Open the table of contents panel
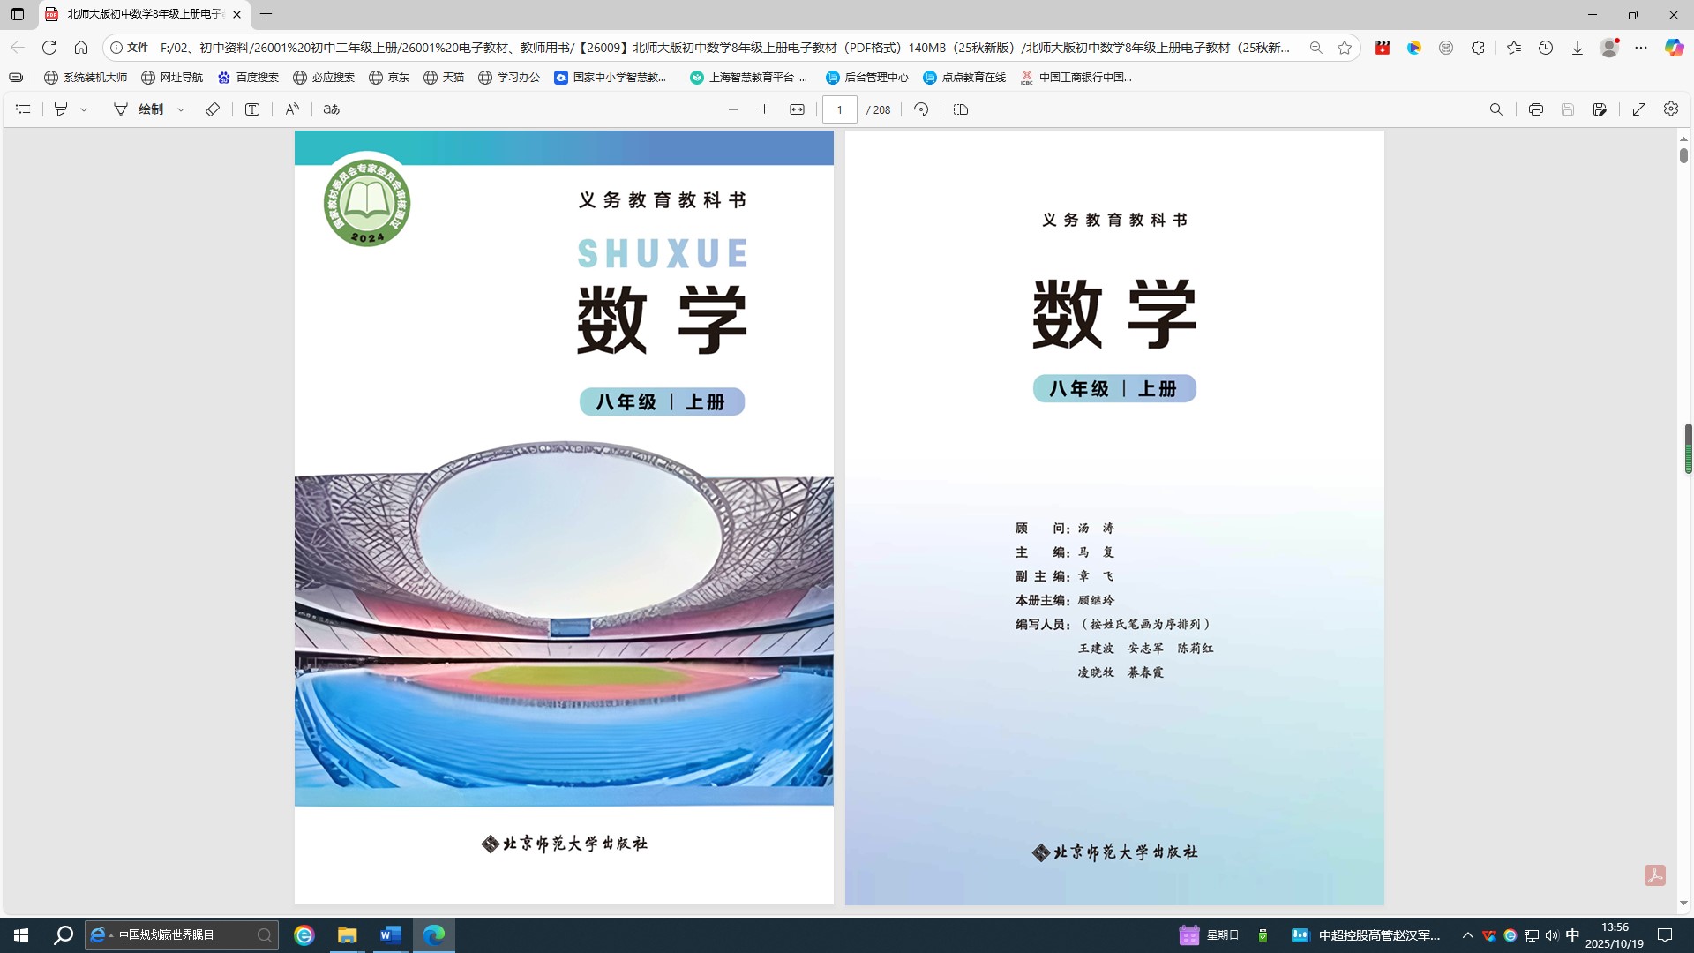Screen dimensions: 1694x953 pyautogui.click(x=24, y=109)
